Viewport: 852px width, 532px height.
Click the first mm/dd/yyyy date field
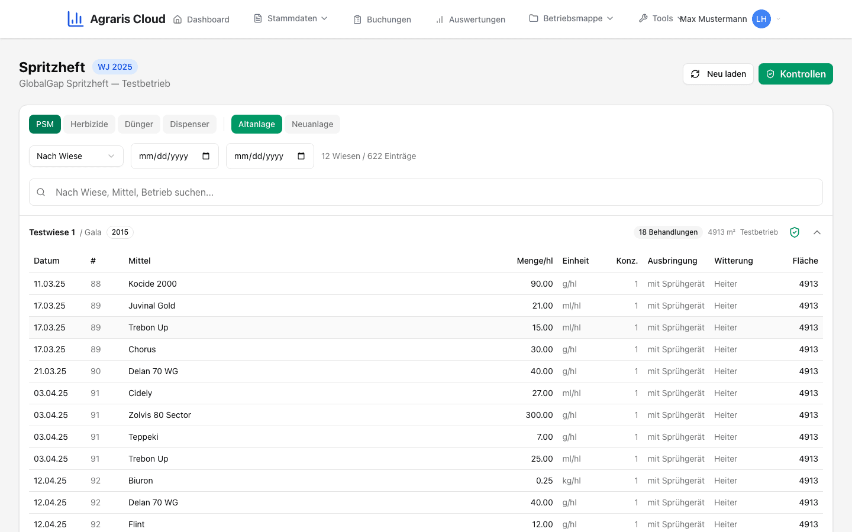175,156
